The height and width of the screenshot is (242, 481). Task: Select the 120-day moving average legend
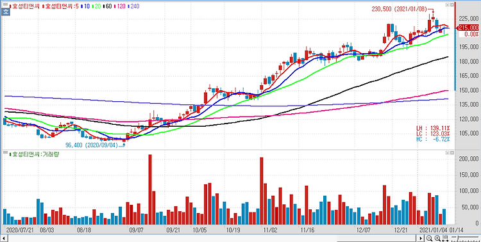click(120, 6)
